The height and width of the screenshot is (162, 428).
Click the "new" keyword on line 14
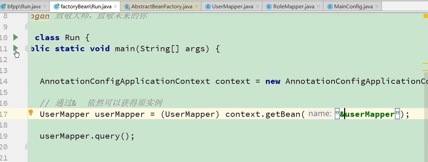click(x=273, y=81)
